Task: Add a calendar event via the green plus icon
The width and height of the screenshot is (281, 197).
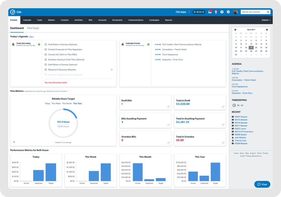Action: click(x=148, y=44)
